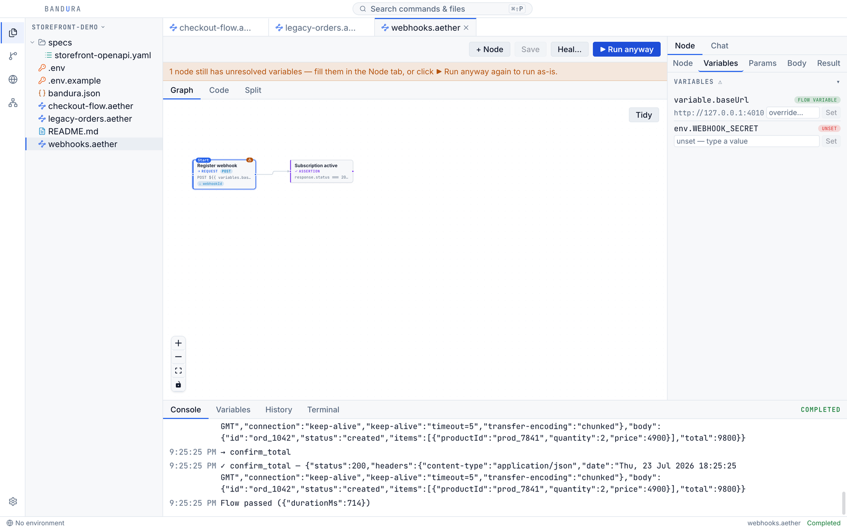Click Set button for baseUrl override
This screenshot has height=529, width=847.
tap(831, 113)
